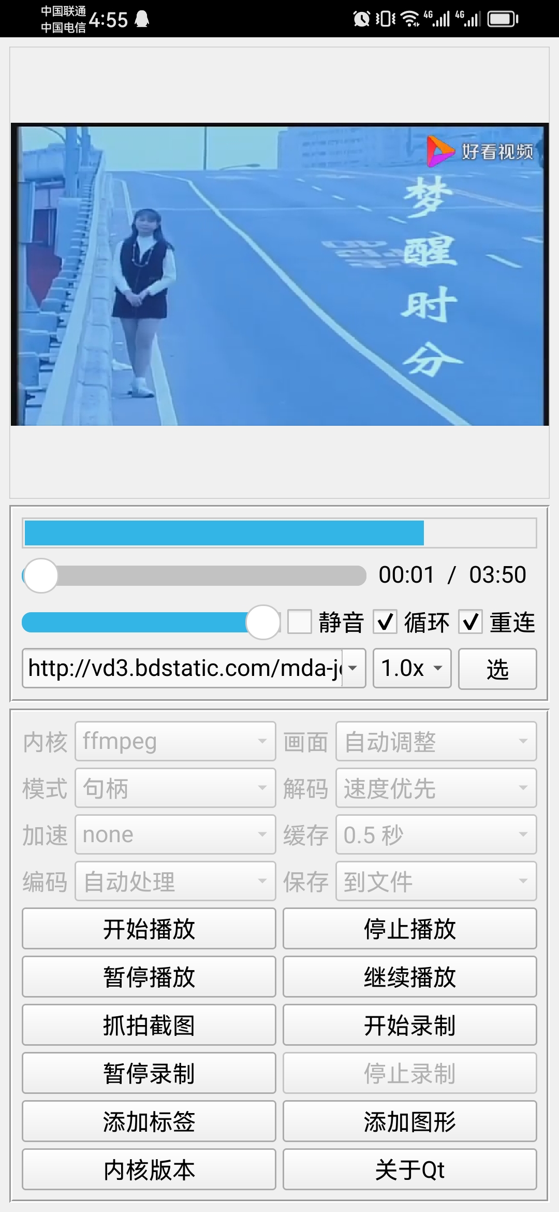This screenshot has width=559, height=1212.
Task: Resume video using 继续播放
Action: (x=409, y=977)
